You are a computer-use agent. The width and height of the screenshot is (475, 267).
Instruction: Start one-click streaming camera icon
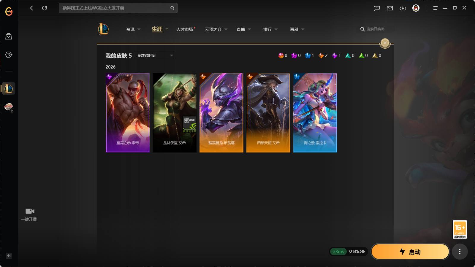point(30,211)
